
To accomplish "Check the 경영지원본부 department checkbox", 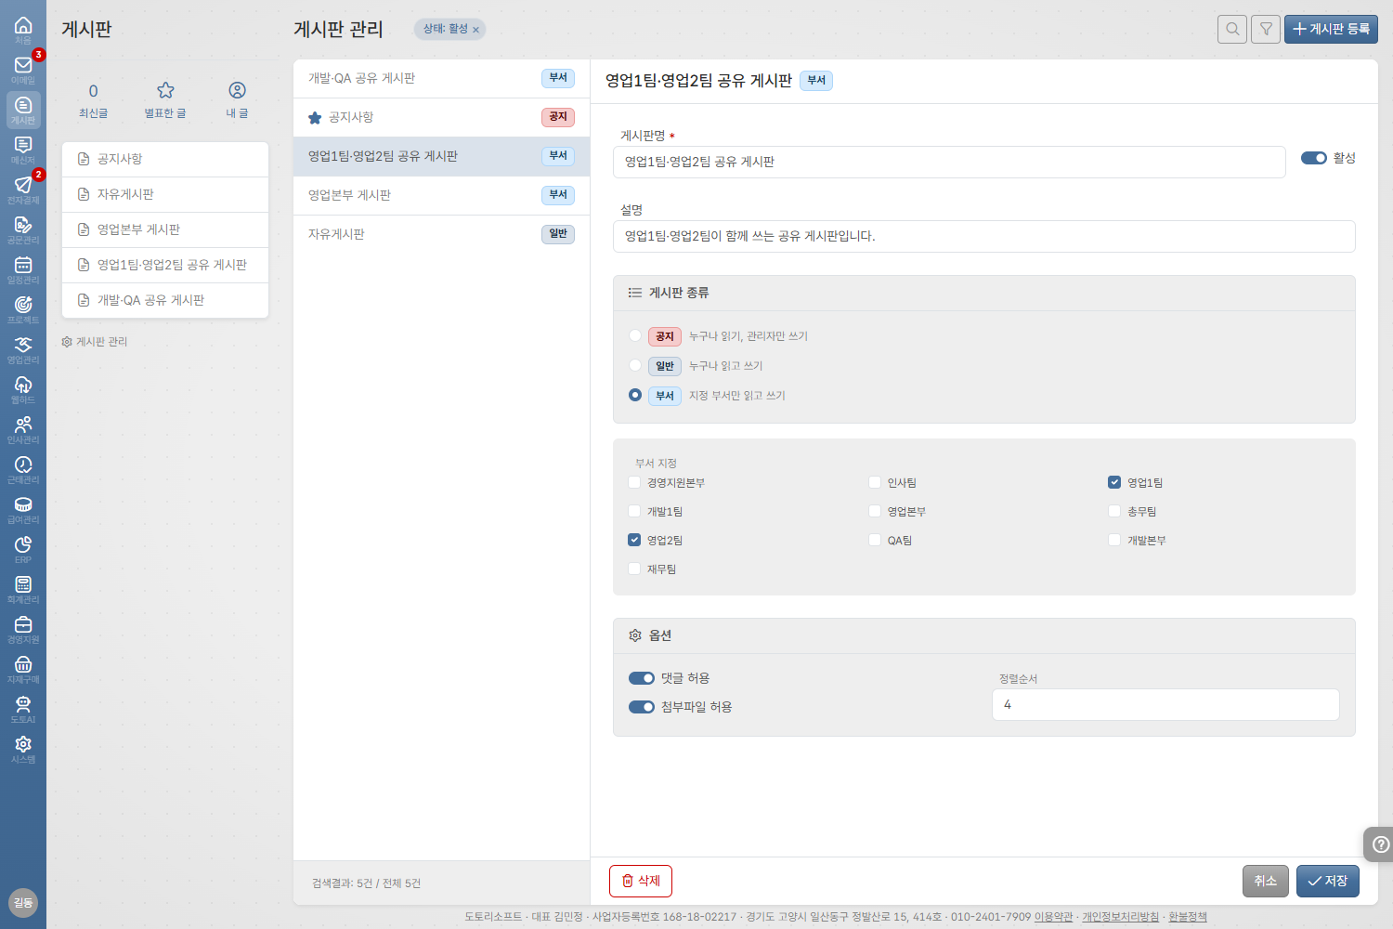I will tap(634, 482).
